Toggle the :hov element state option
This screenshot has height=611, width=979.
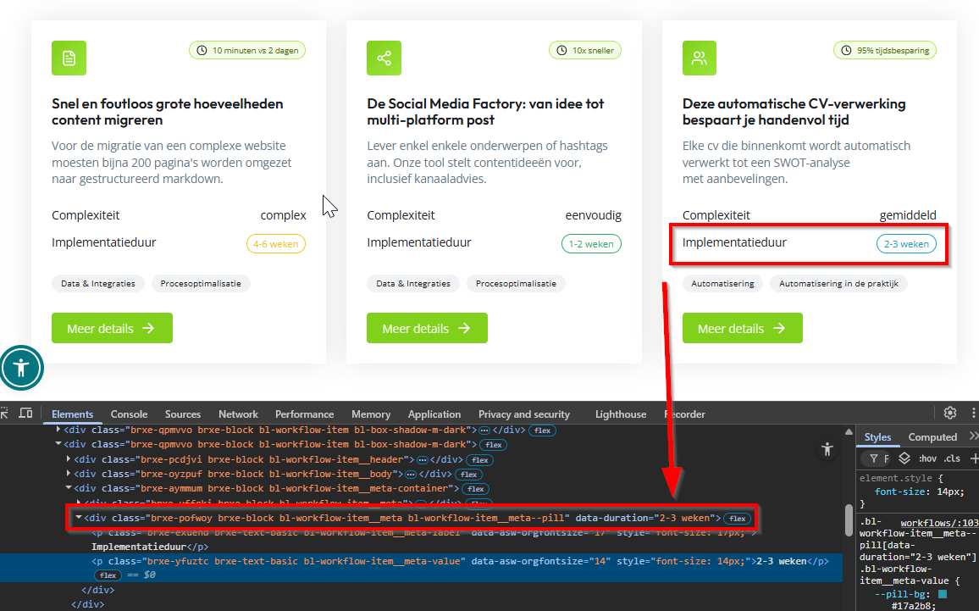(927, 458)
